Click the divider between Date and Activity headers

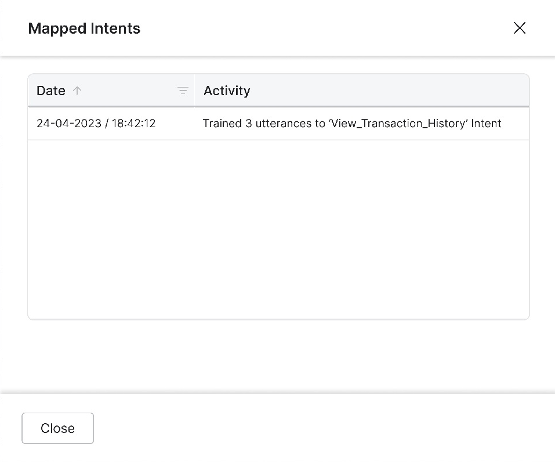tap(194, 91)
